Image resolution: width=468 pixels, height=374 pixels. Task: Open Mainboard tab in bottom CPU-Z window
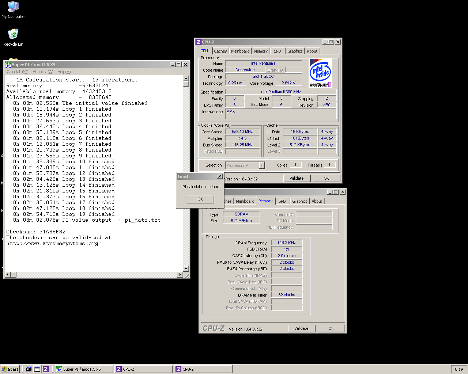[x=245, y=201]
